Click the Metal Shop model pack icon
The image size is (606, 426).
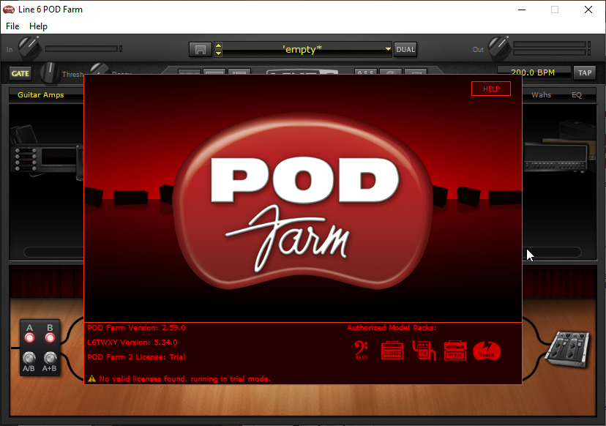click(x=455, y=351)
